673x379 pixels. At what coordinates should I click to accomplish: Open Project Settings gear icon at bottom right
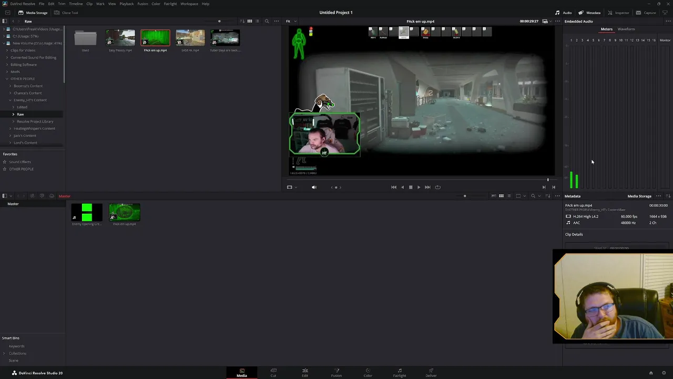click(x=664, y=373)
